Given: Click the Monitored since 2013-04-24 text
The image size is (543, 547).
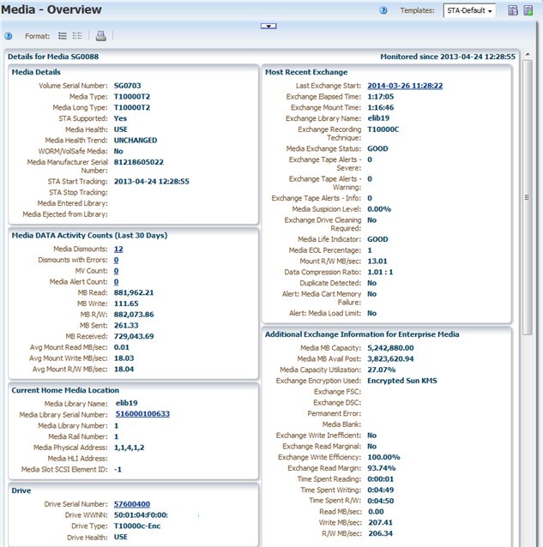Looking at the screenshot, I should [x=448, y=57].
